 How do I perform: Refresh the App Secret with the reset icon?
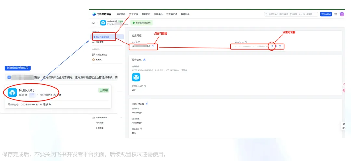280,46
